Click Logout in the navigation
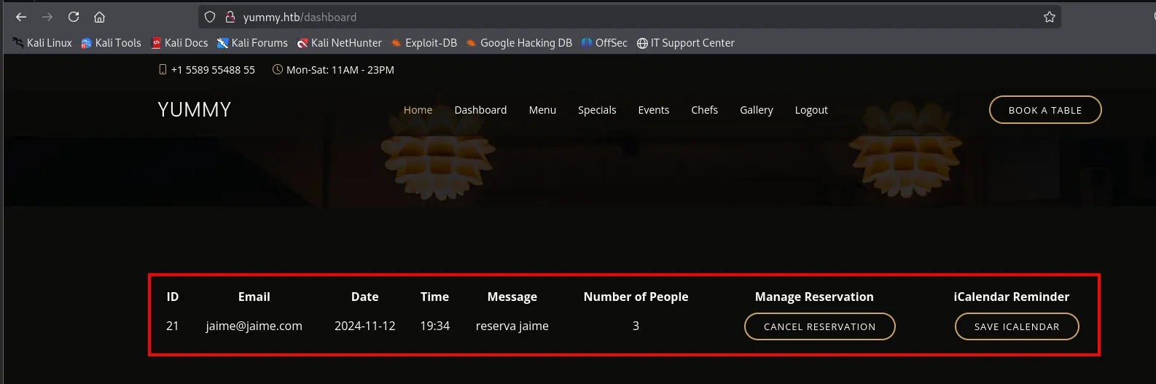 pos(811,110)
